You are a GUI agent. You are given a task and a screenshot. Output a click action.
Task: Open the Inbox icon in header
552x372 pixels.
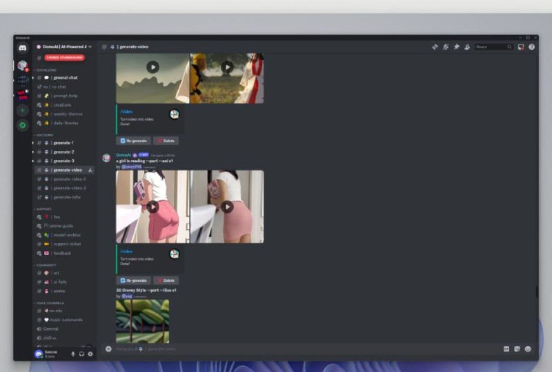pyautogui.click(x=521, y=47)
